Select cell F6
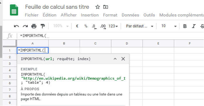This screenshot has height=106, width=204. 189,83
